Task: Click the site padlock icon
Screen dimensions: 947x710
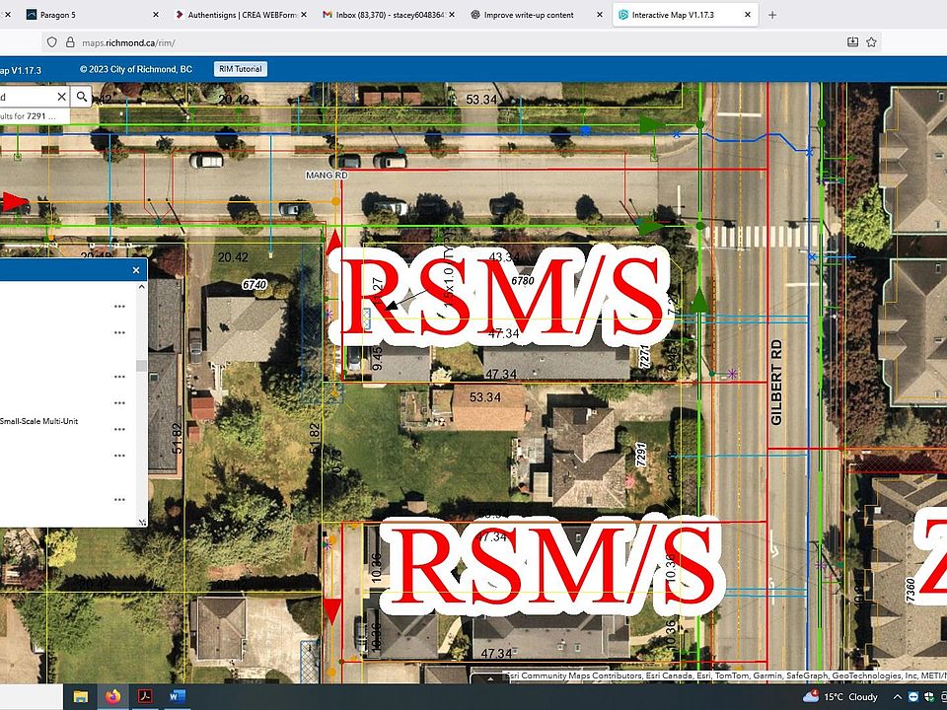Action: [x=70, y=42]
